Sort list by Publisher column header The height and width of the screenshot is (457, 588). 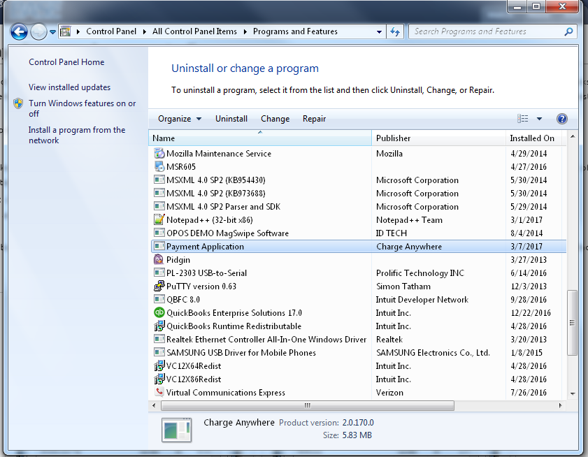point(394,138)
